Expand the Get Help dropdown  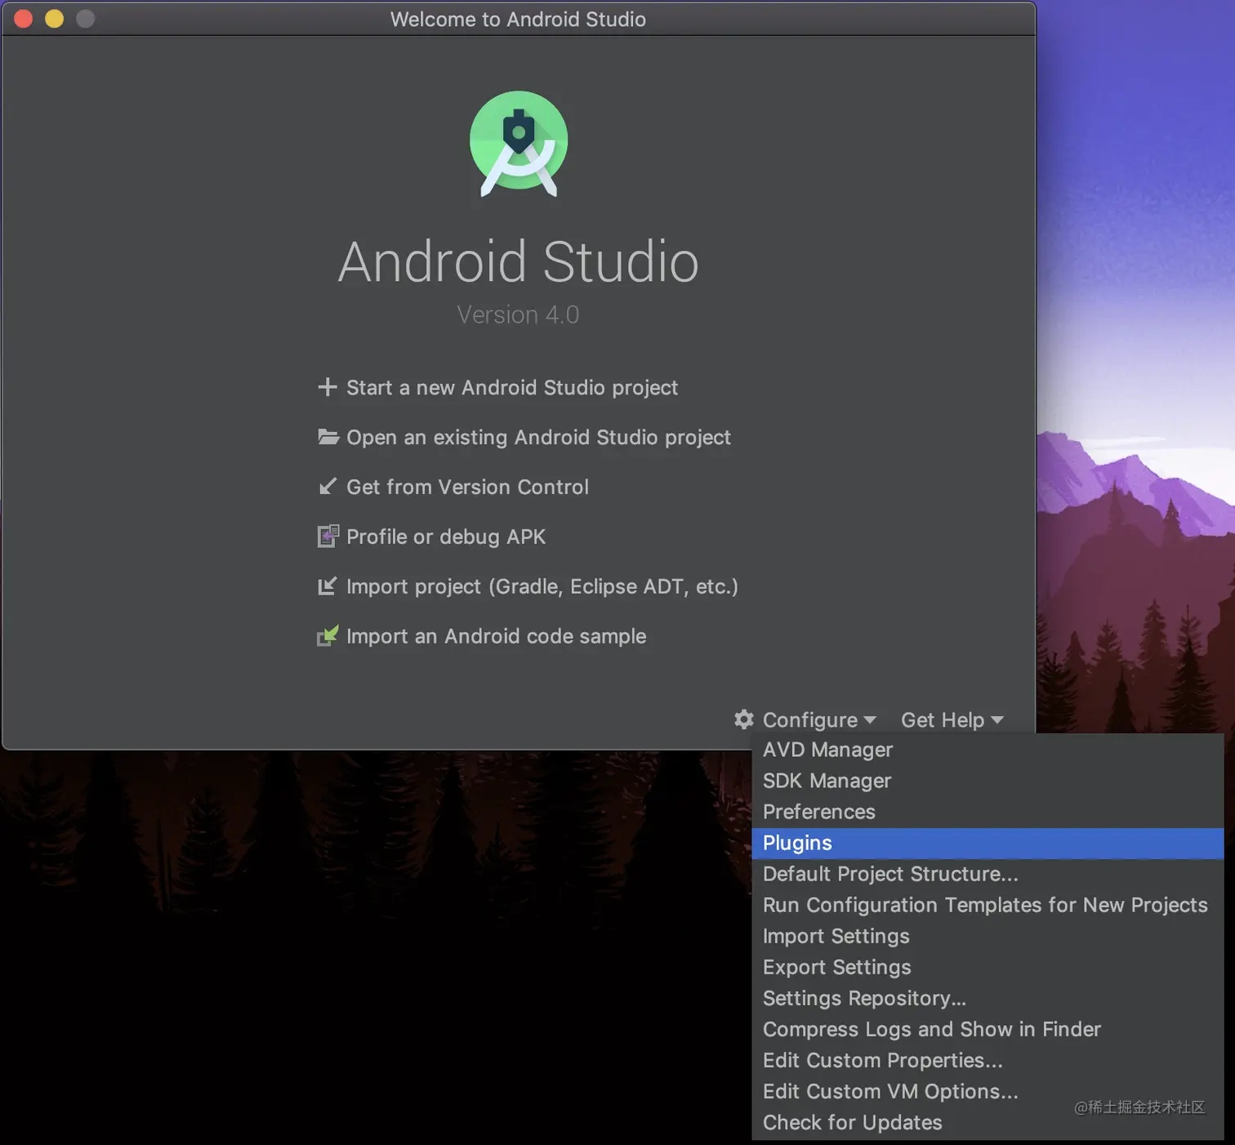(952, 720)
